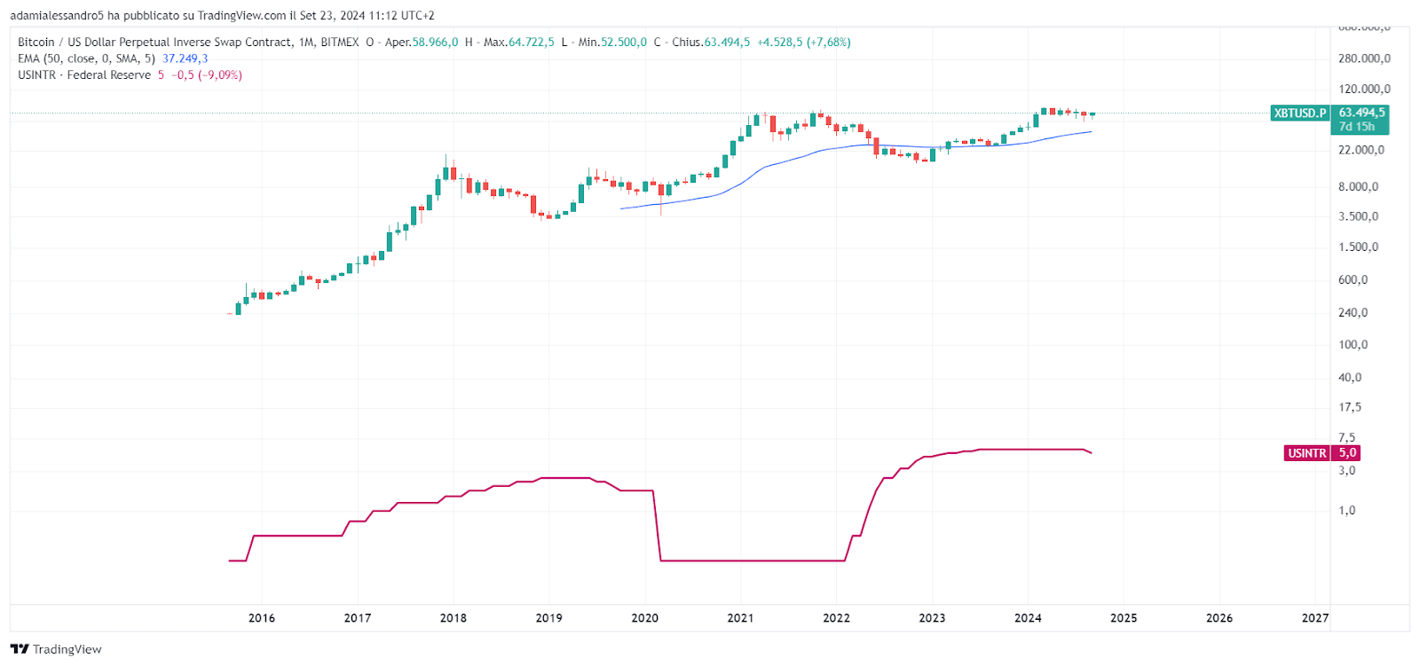This screenshot has height=666, width=1420.
Task: Select the EMA (50, close, 0, SMA, 5) legend
Action: tap(87, 59)
